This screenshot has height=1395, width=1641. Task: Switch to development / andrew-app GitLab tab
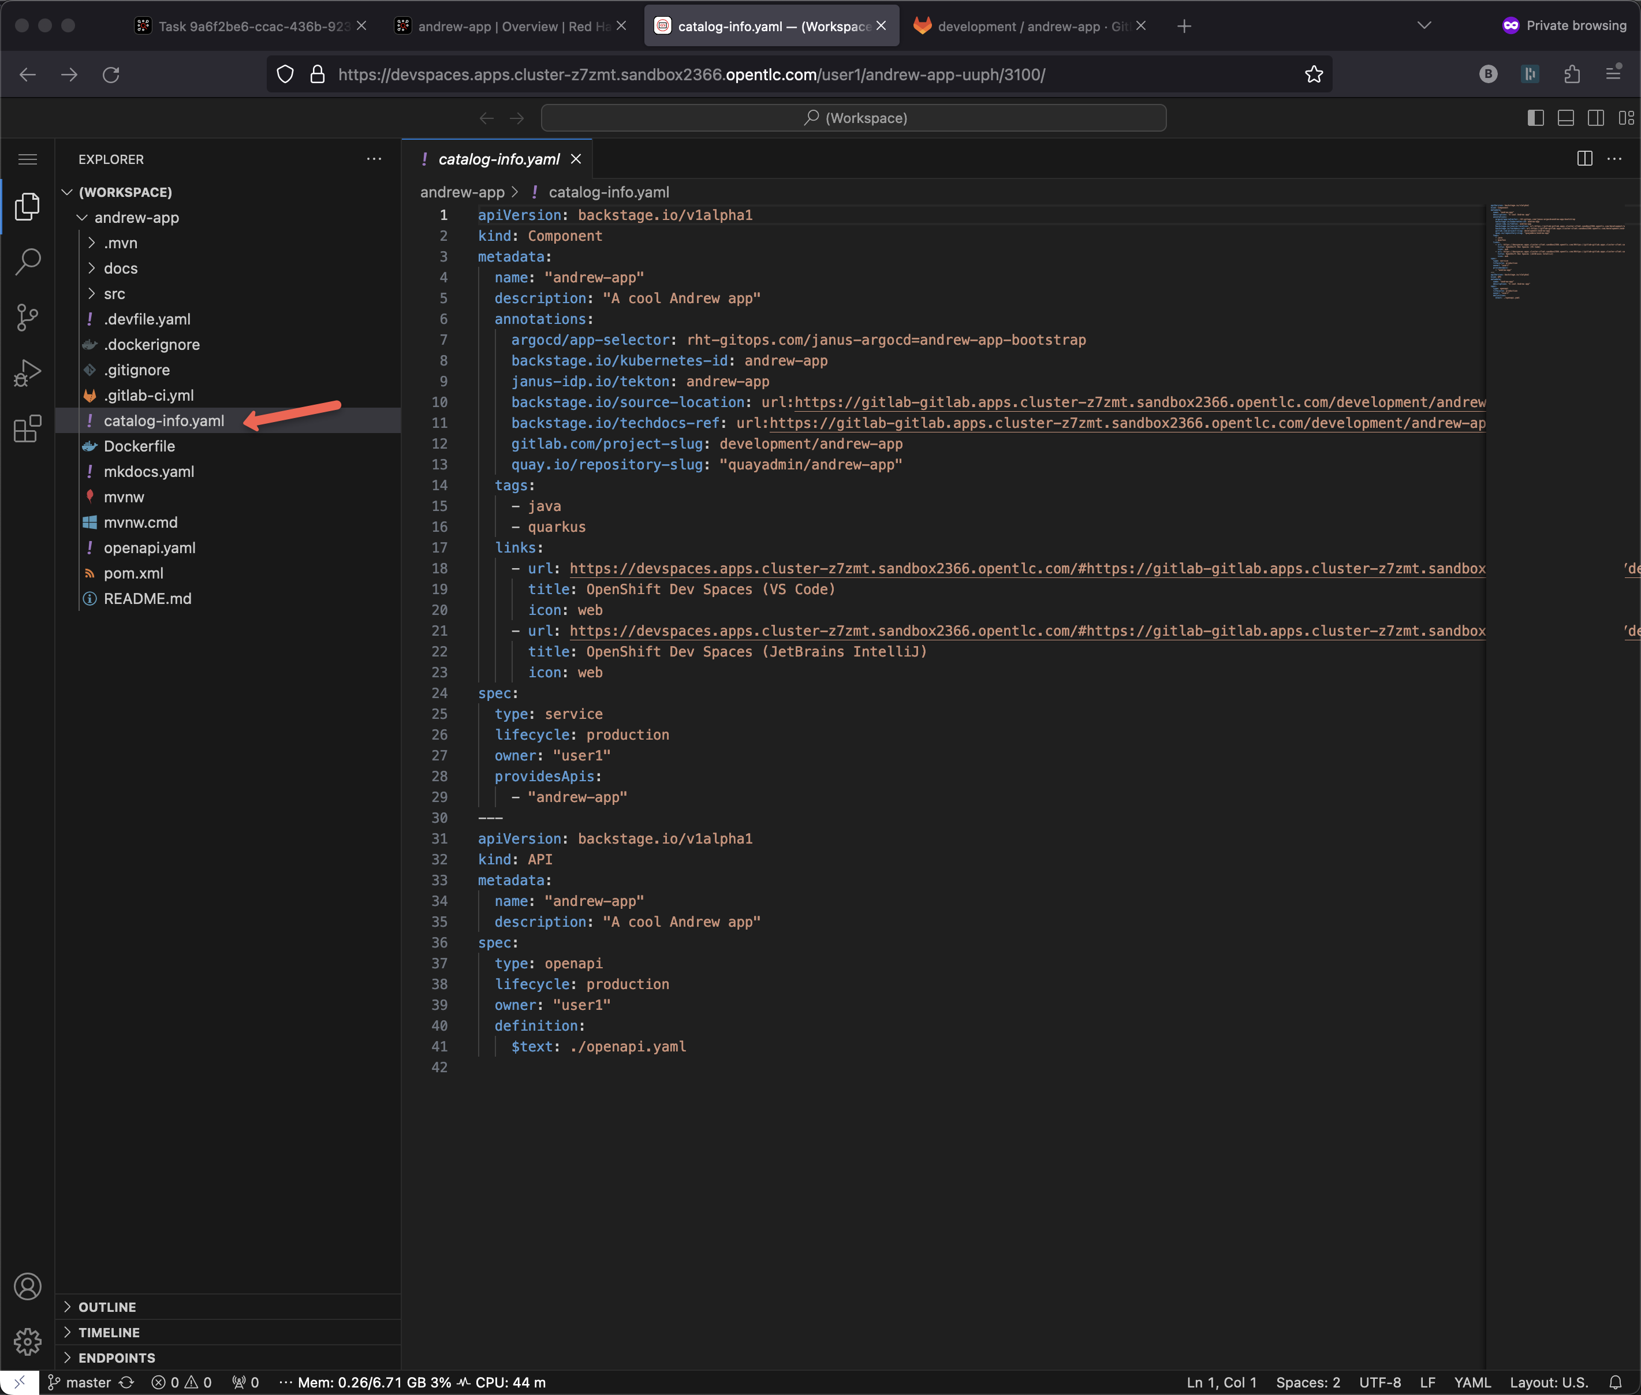1031,26
